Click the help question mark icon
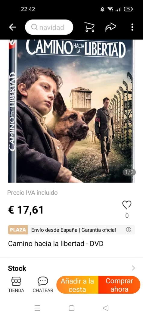Screen dimensions: 143x318 coord(128,230)
